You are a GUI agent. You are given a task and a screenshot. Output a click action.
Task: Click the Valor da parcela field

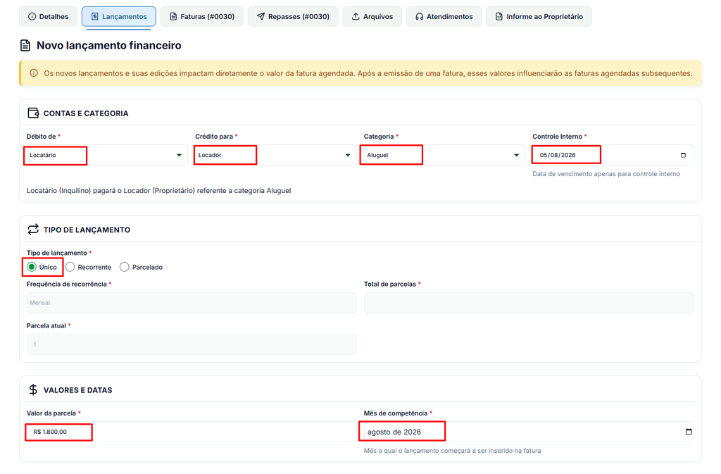pos(192,432)
